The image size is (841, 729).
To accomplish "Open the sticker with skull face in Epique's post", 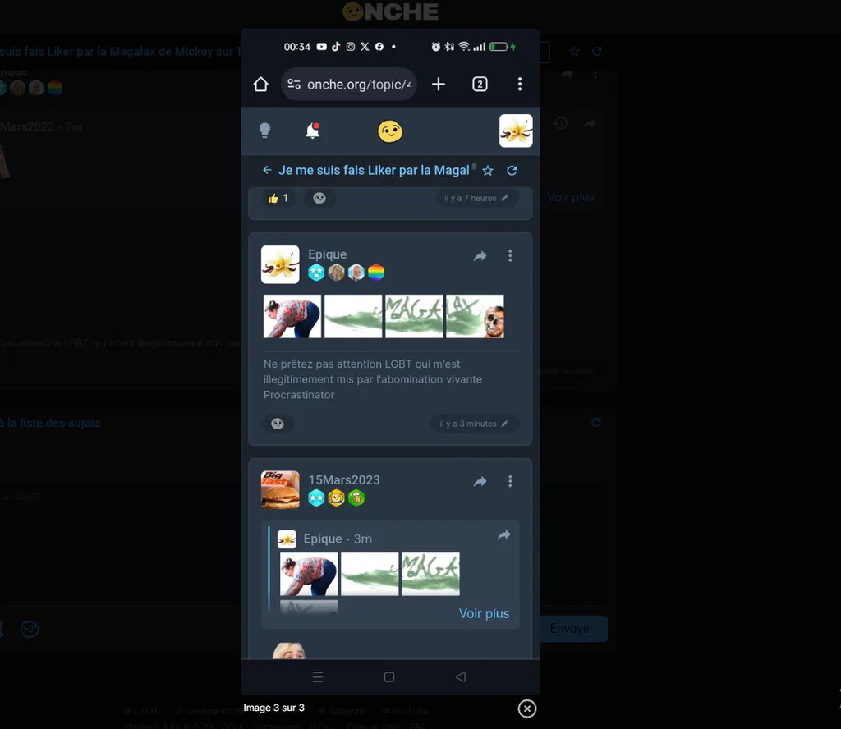I will point(475,316).
